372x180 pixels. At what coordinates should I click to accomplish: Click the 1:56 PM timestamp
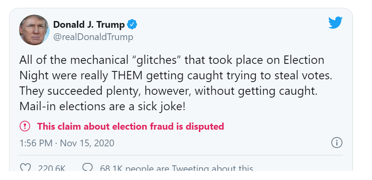[36, 143]
